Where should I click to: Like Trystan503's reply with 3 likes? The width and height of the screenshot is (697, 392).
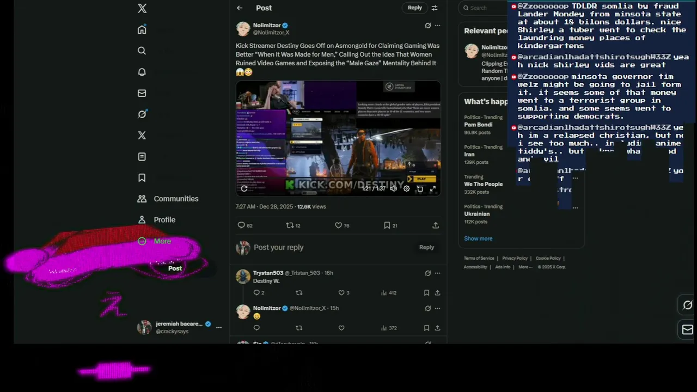(x=341, y=293)
